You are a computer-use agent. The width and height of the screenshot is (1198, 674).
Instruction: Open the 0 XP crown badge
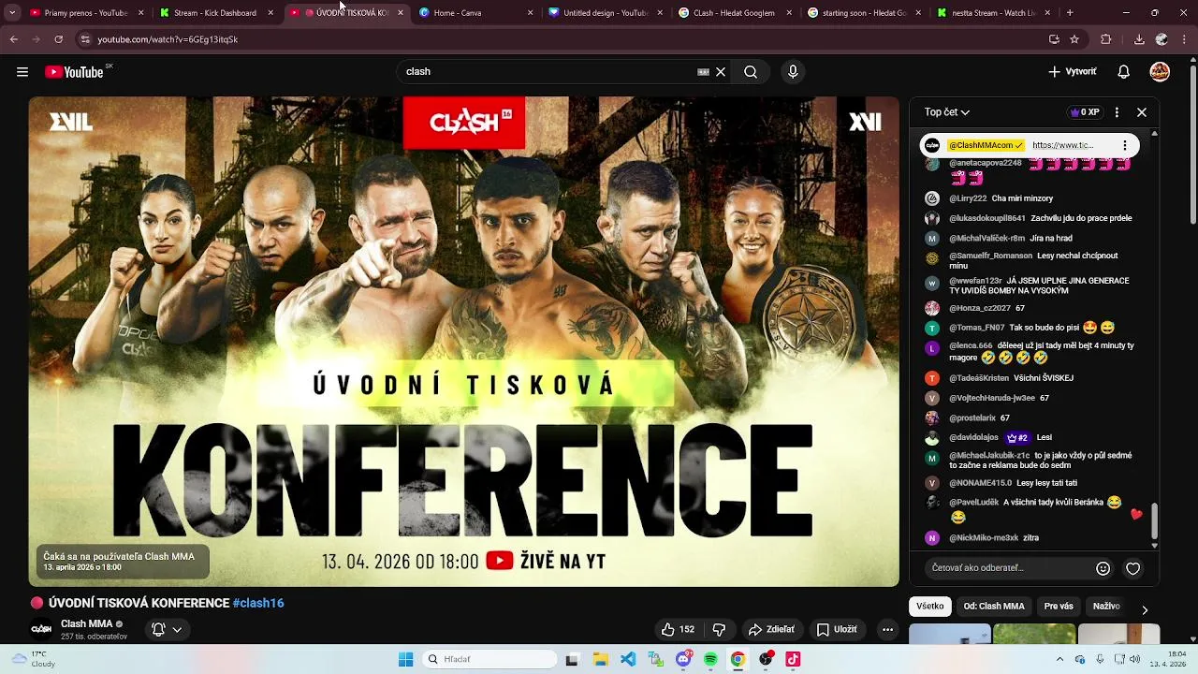point(1085,112)
